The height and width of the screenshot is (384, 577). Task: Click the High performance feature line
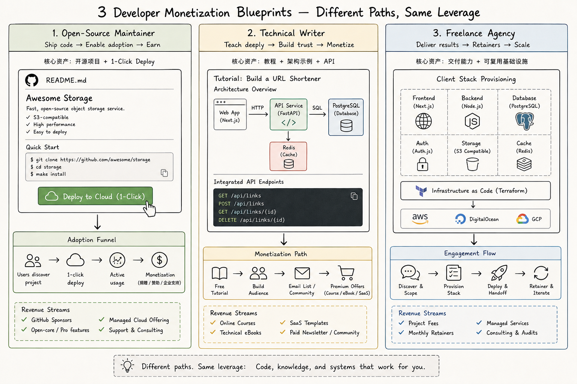(51, 124)
